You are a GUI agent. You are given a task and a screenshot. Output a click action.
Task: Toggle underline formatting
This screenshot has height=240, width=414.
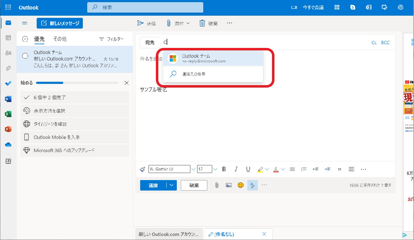248,169
